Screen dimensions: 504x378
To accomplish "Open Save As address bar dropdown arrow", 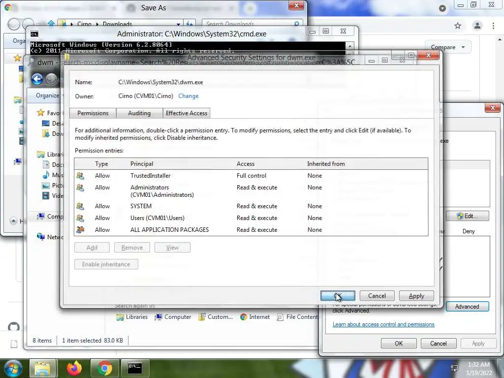I will click(178, 24).
